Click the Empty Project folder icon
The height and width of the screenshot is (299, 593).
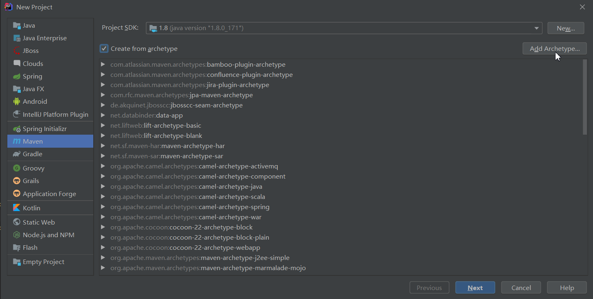pyautogui.click(x=17, y=262)
